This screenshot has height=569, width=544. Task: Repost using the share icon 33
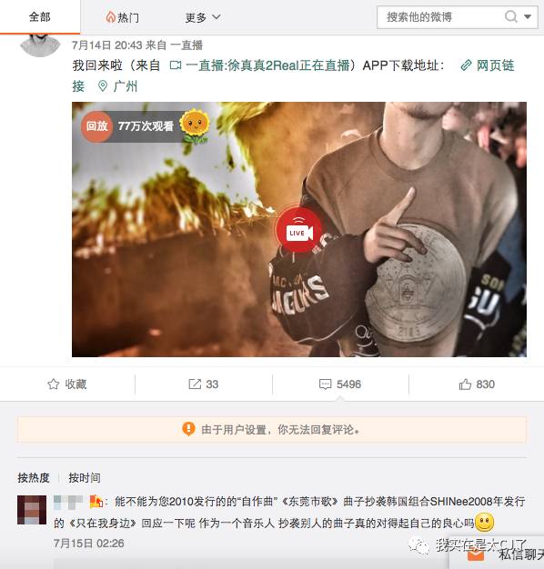click(204, 384)
